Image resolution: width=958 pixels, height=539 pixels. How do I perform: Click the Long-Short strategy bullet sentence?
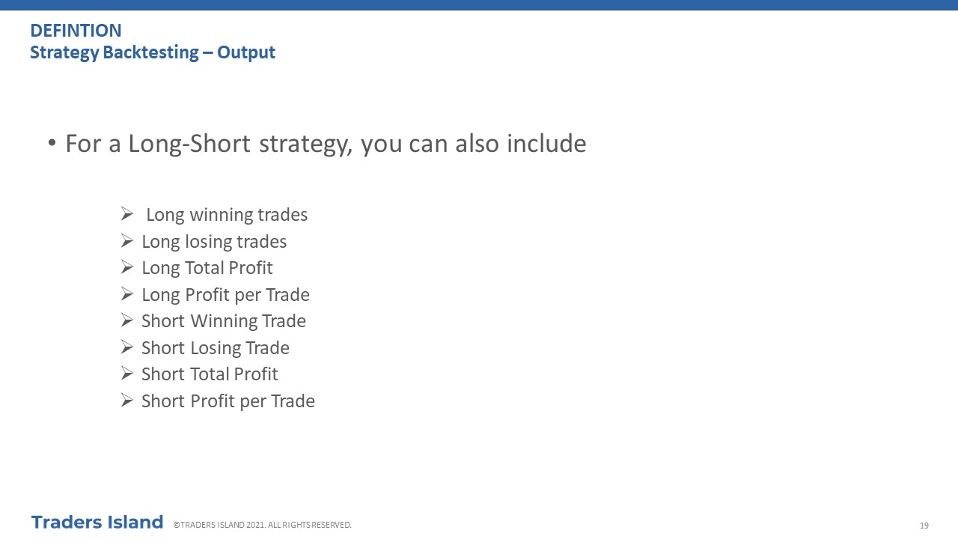[326, 144]
